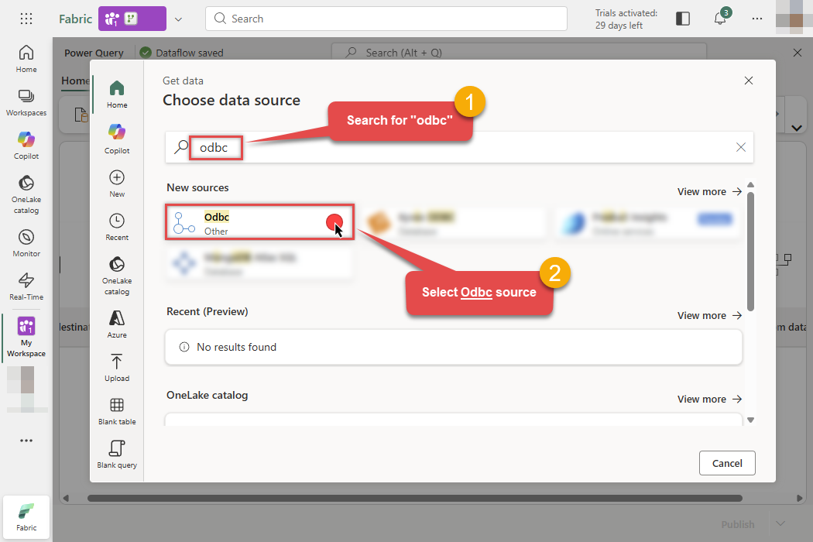The image size is (813, 542).
Task: Open OneLake catalog from the dialog sidebar
Action: coord(116,275)
